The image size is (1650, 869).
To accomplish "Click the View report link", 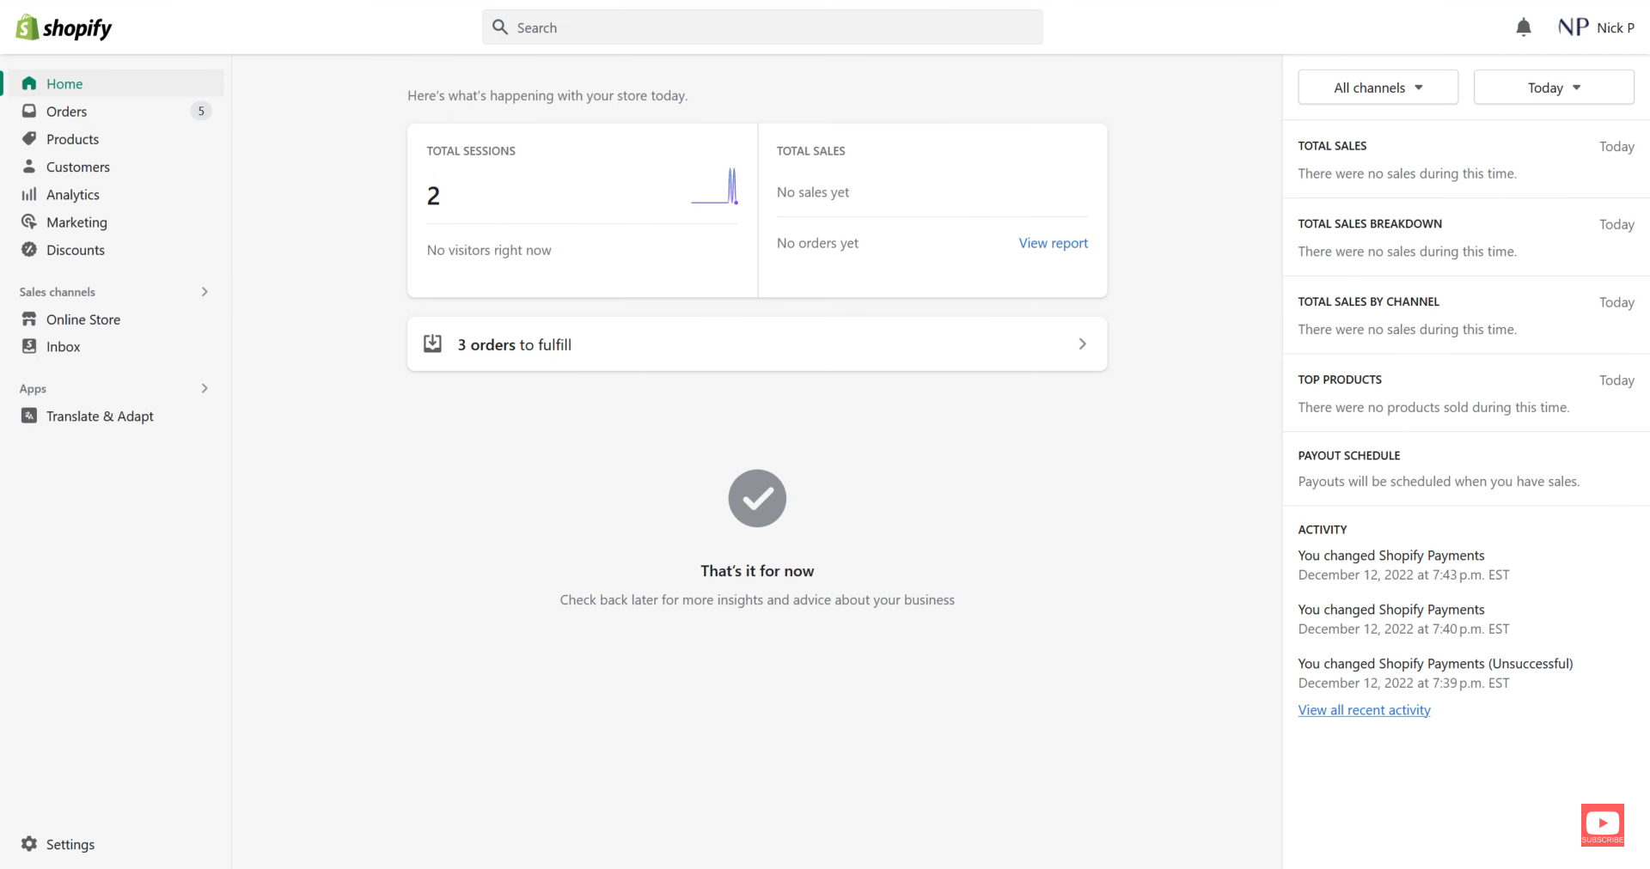I will click(x=1053, y=243).
